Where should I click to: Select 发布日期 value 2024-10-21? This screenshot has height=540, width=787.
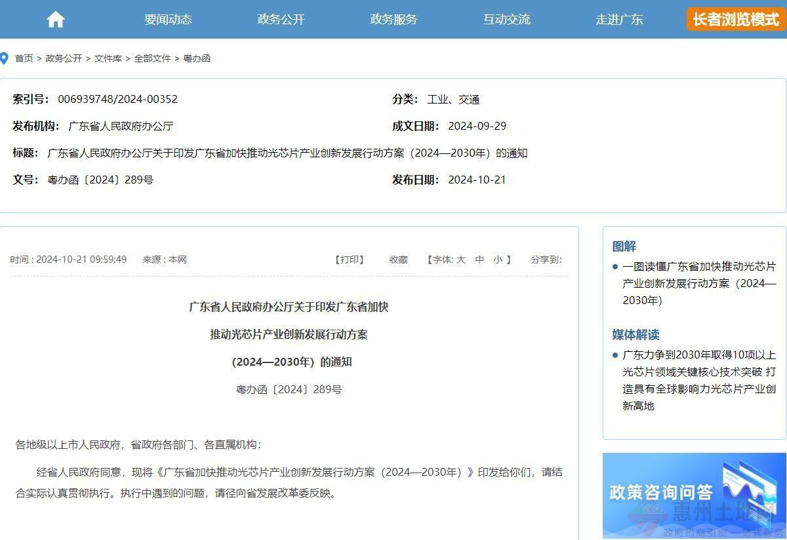[477, 180]
